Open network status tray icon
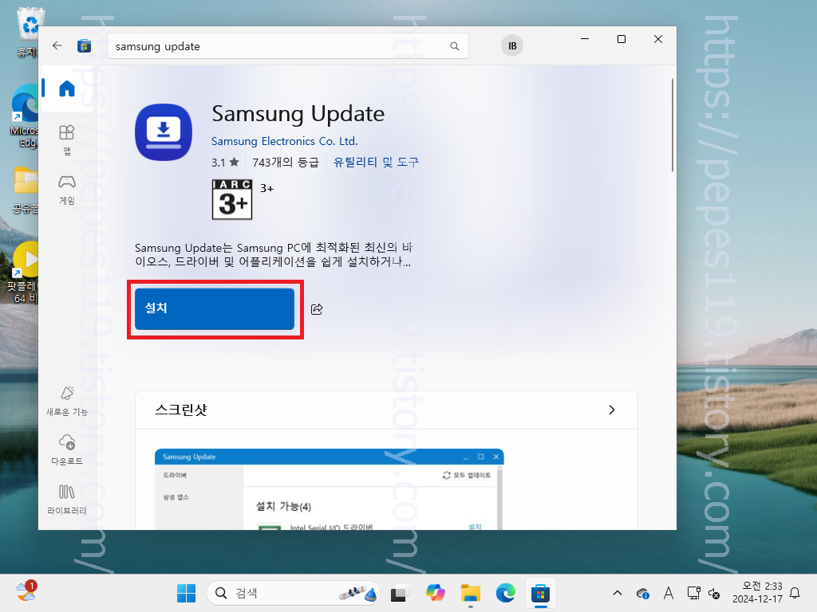This screenshot has width=817, height=612. click(x=693, y=593)
